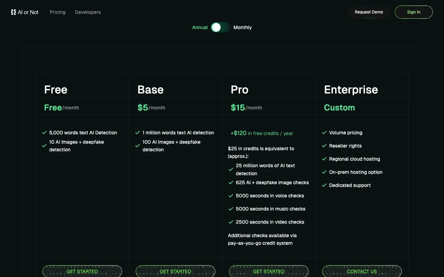Click checkmark beside 5000 seconds in voice checks
This screenshot has height=277, width=444.
click(x=231, y=196)
